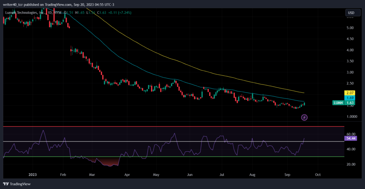Image resolution: width=365 pixels, height=189 pixels.
Task: Click the green 1.63 last price label
Action: [x=350, y=103]
